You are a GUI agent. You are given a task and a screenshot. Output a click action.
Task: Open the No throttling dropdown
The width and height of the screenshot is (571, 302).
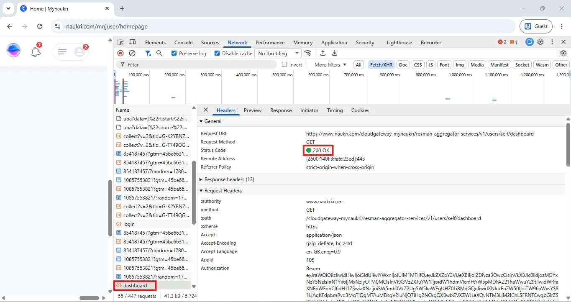(278, 53)
